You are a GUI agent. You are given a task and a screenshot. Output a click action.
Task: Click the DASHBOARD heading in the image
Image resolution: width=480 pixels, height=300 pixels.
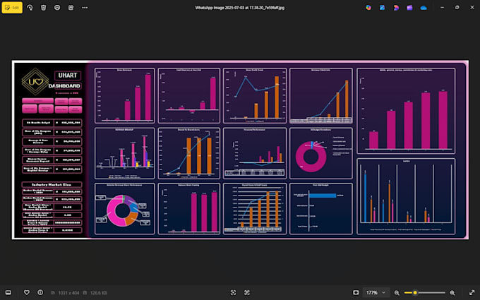pyautogui.click(x=65, y=86)
